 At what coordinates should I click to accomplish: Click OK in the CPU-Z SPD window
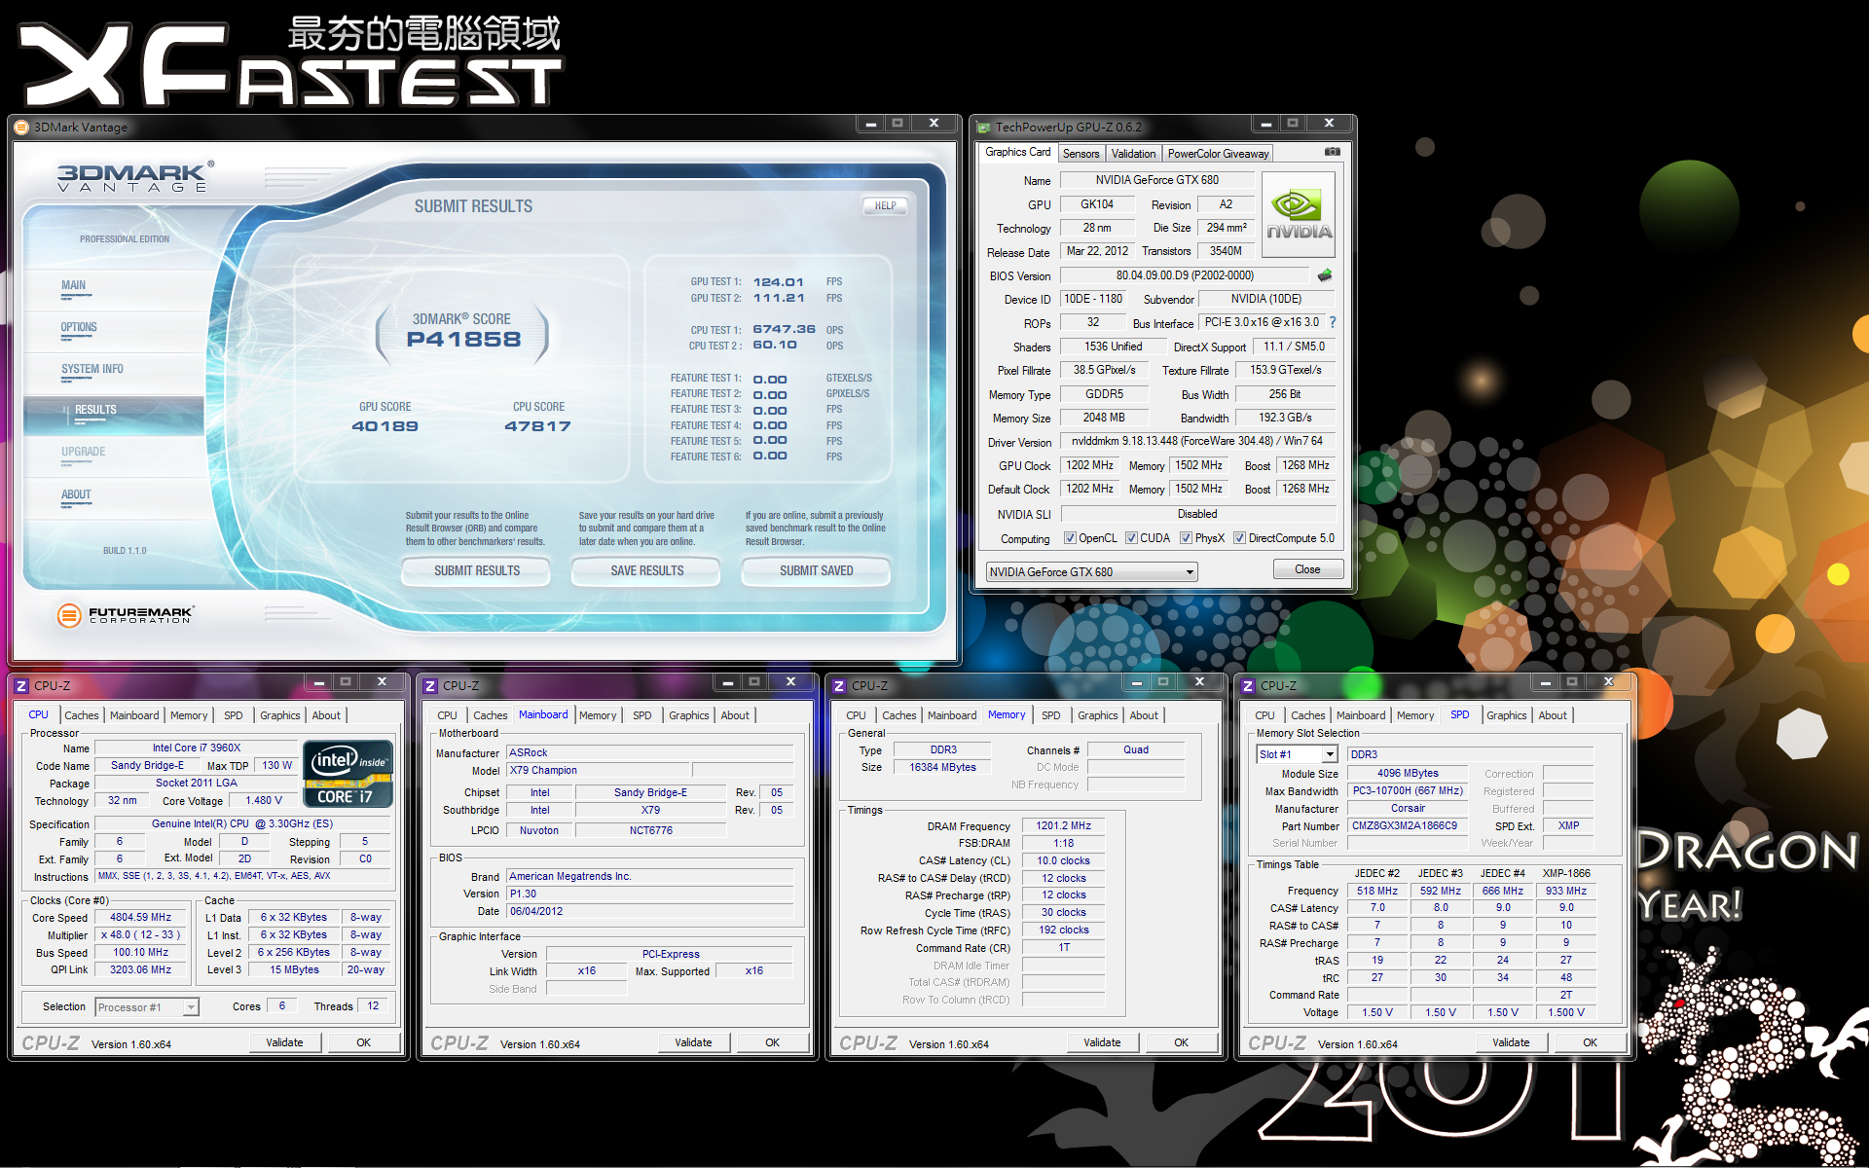point(1590,1042)
